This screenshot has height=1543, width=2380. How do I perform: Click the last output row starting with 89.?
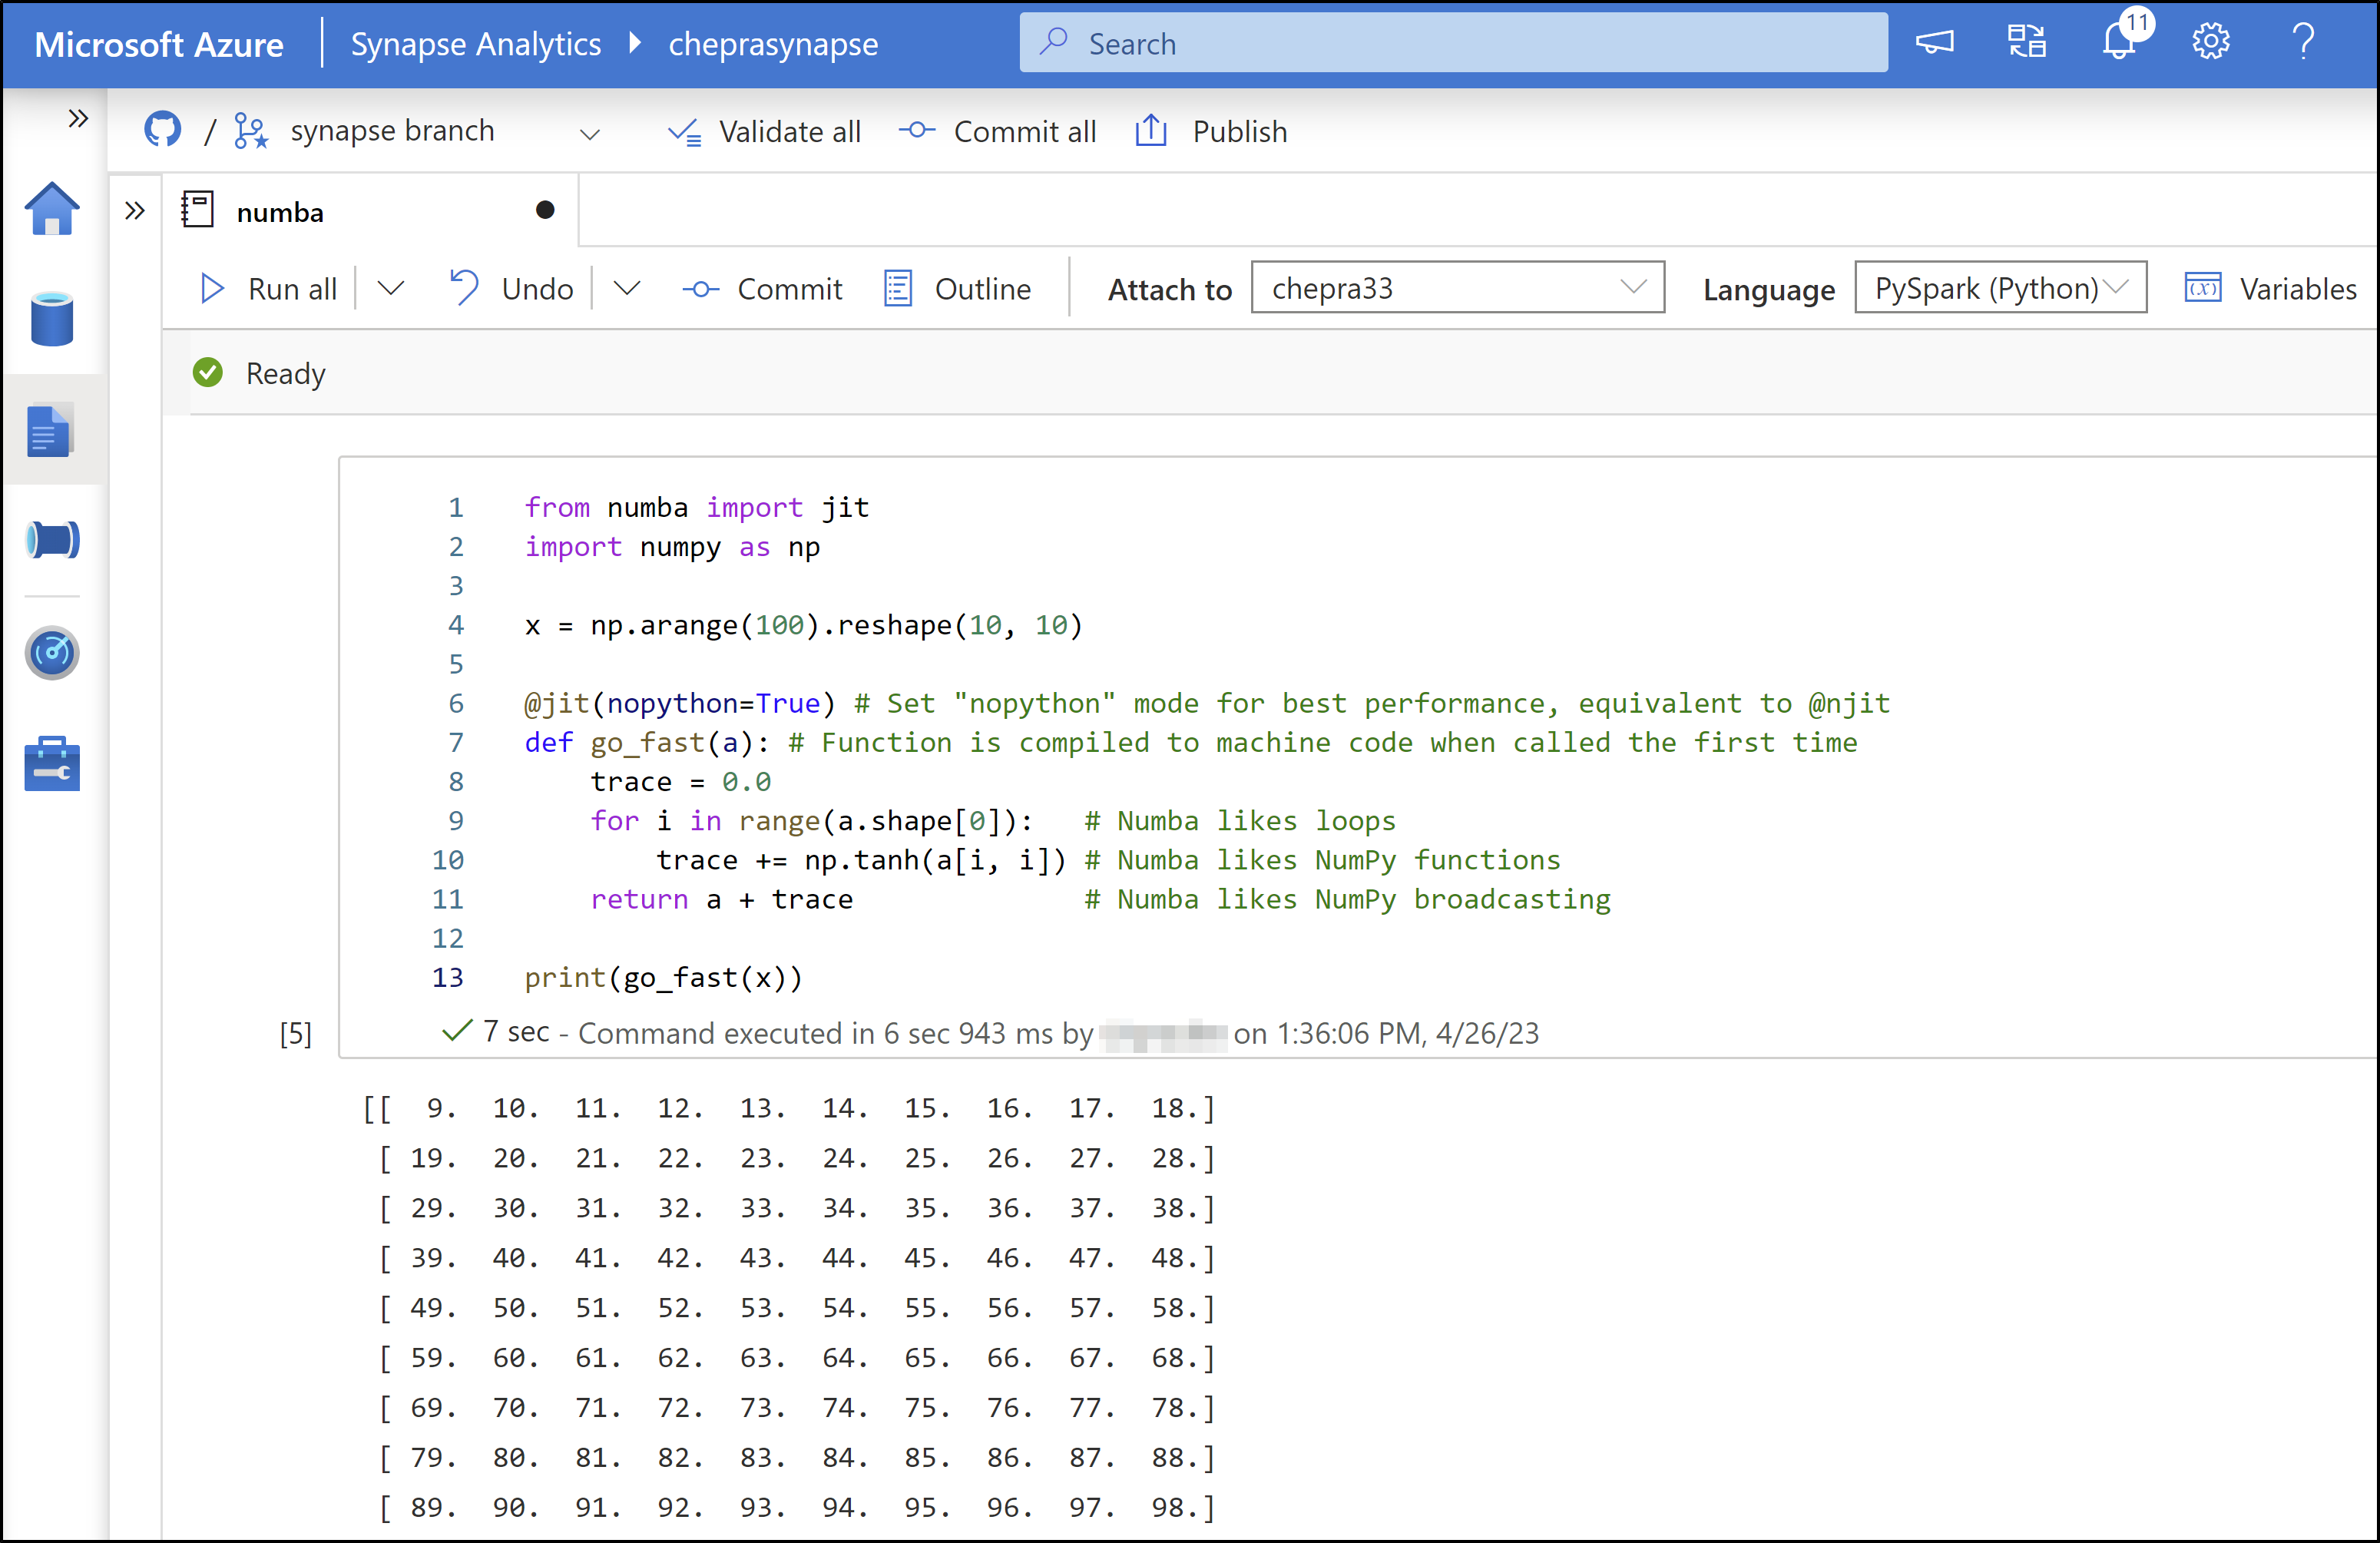(798, 1508)
